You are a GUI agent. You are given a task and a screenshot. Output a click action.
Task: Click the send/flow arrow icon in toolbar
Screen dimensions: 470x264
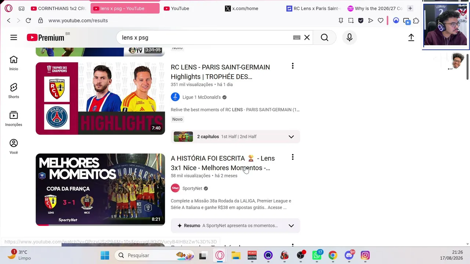(371, 21)
